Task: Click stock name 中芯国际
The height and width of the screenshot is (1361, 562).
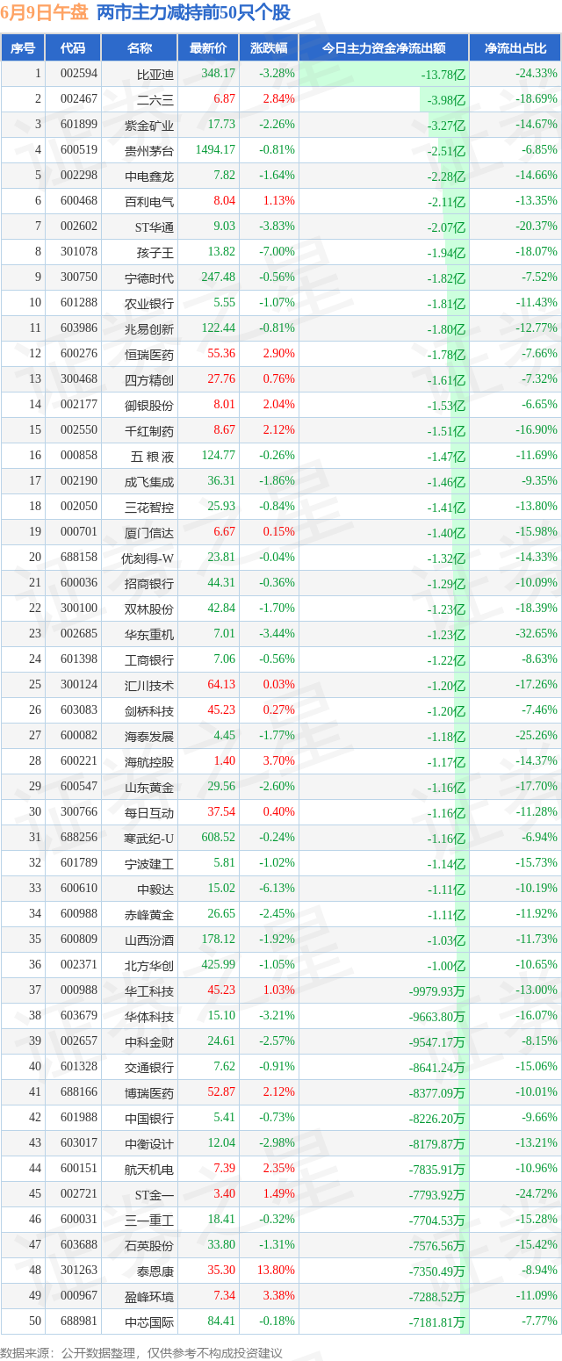Action: click(x=149, y=1321)
